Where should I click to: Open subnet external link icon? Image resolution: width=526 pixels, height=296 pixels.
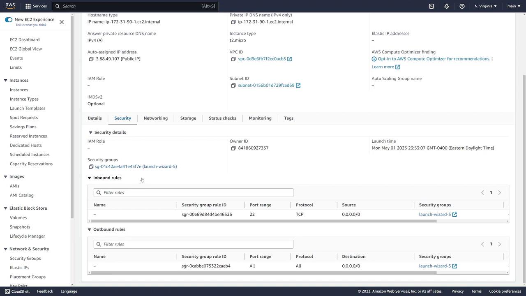tap(298, 86)
